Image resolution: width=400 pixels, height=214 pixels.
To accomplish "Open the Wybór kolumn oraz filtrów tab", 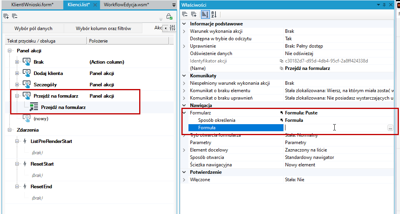I will tap(103, 28).
